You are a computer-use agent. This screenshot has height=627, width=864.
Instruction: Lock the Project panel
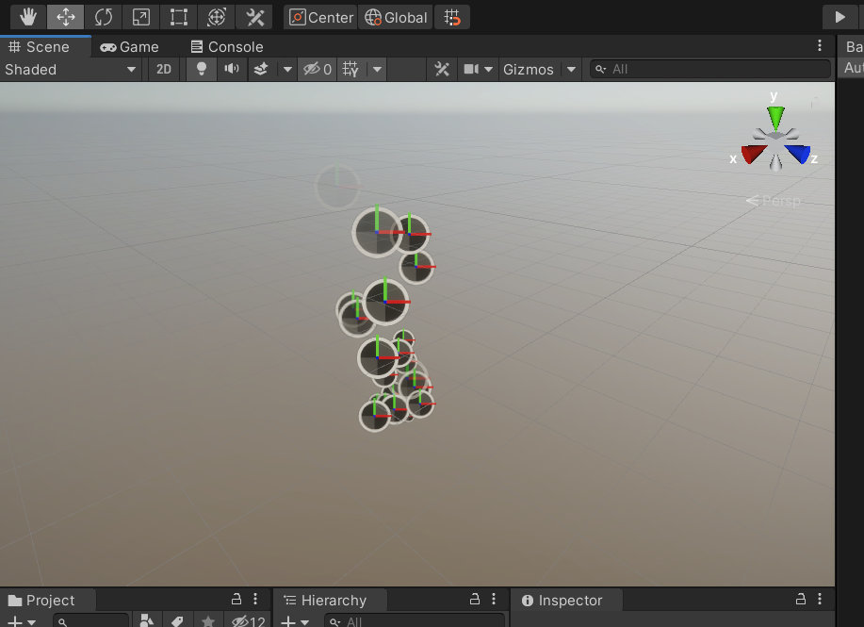(236, 599)
